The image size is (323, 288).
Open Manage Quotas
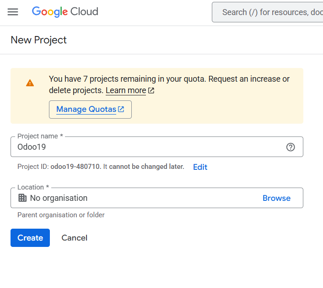coord(90,110)
